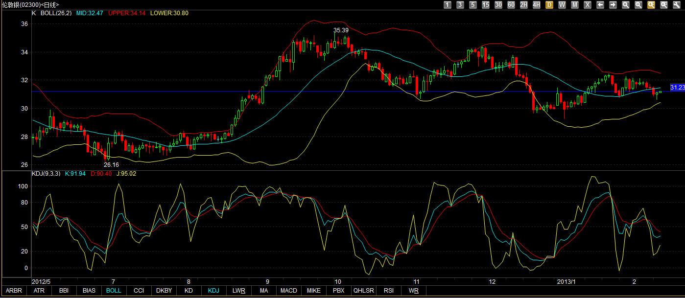Click the QHLSR indicator tab
The width and height of the screenshot is (685, 298).
[x=364, y=291]
